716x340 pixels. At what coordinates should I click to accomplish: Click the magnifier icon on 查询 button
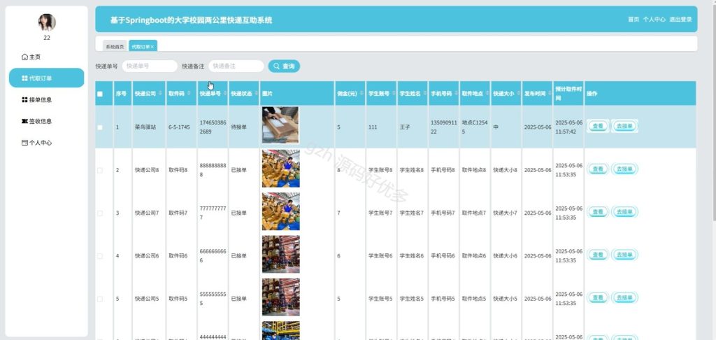click(x=276, y=66)
